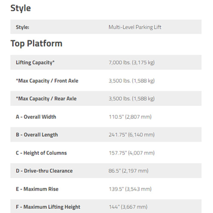
Task: Select the Max Capacity / Rear Axle label
Action: pyautogui.click(x=46, y=98)
